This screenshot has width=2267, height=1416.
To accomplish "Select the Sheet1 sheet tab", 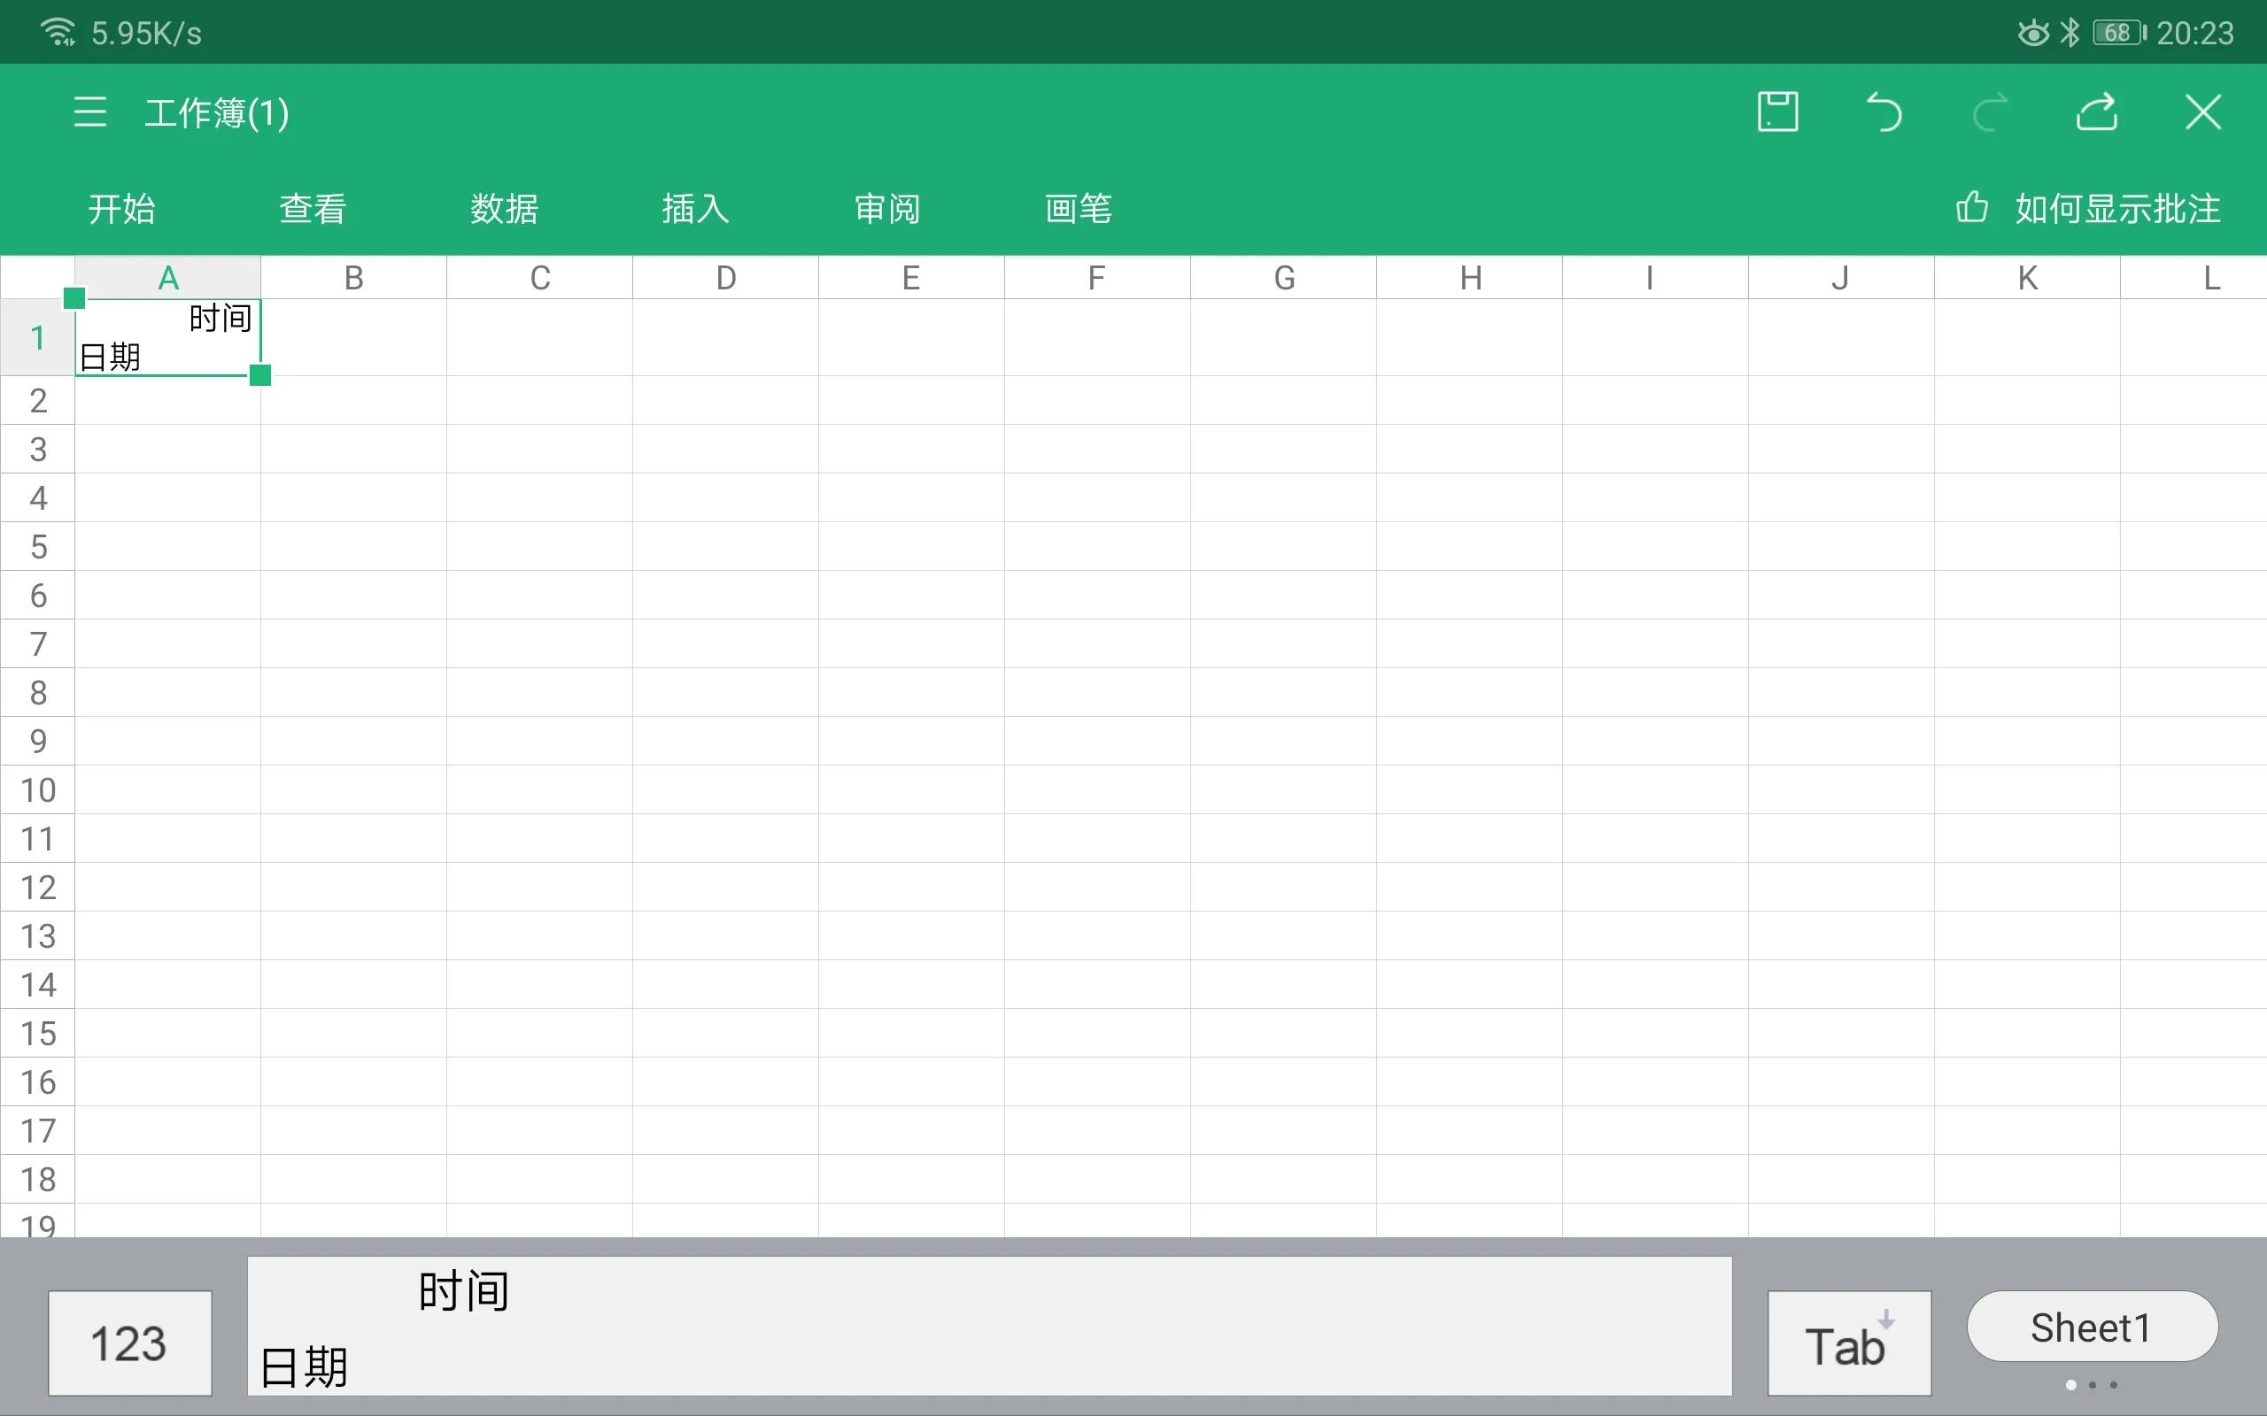I will point(2090,1325).
